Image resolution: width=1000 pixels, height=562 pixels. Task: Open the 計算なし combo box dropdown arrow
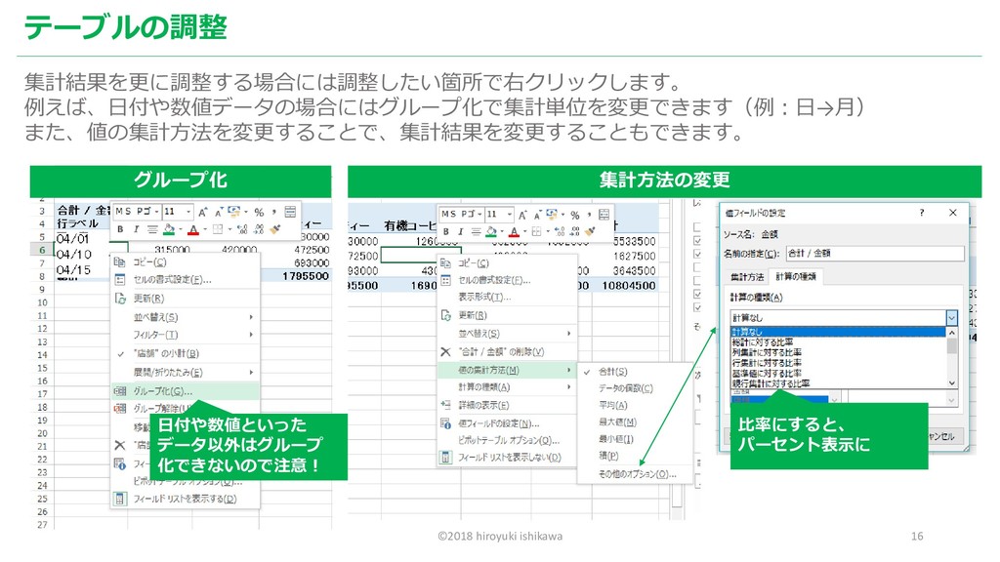(x=951, y=317)
